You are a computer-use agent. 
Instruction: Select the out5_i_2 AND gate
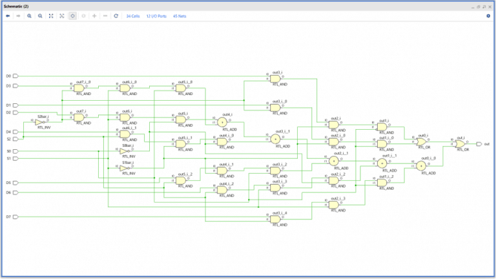pyautogui.click(x=181, y=180)
